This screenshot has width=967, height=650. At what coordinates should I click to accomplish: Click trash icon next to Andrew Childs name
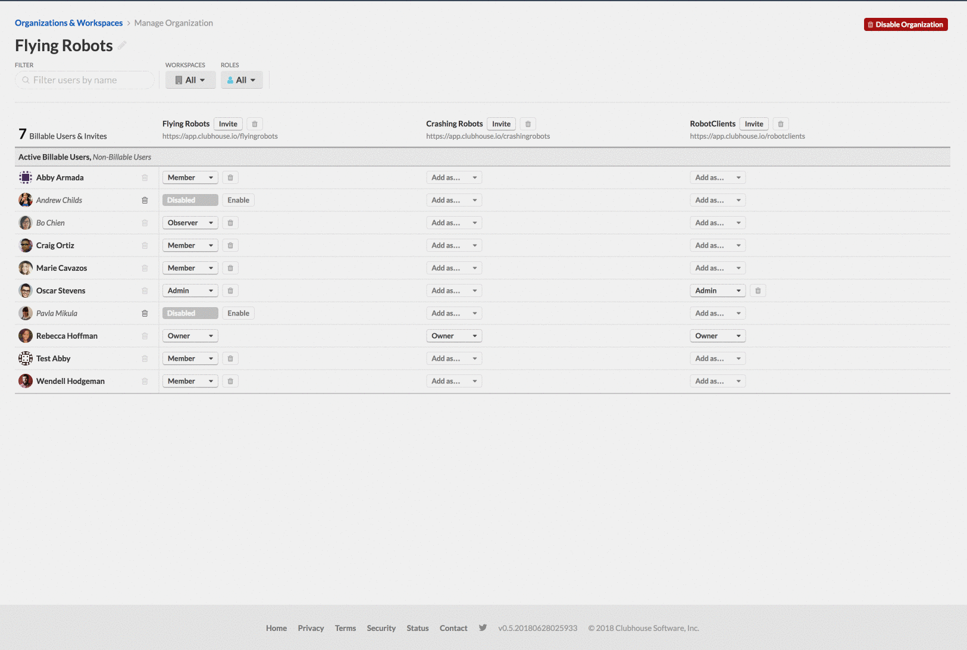(145, 200)
